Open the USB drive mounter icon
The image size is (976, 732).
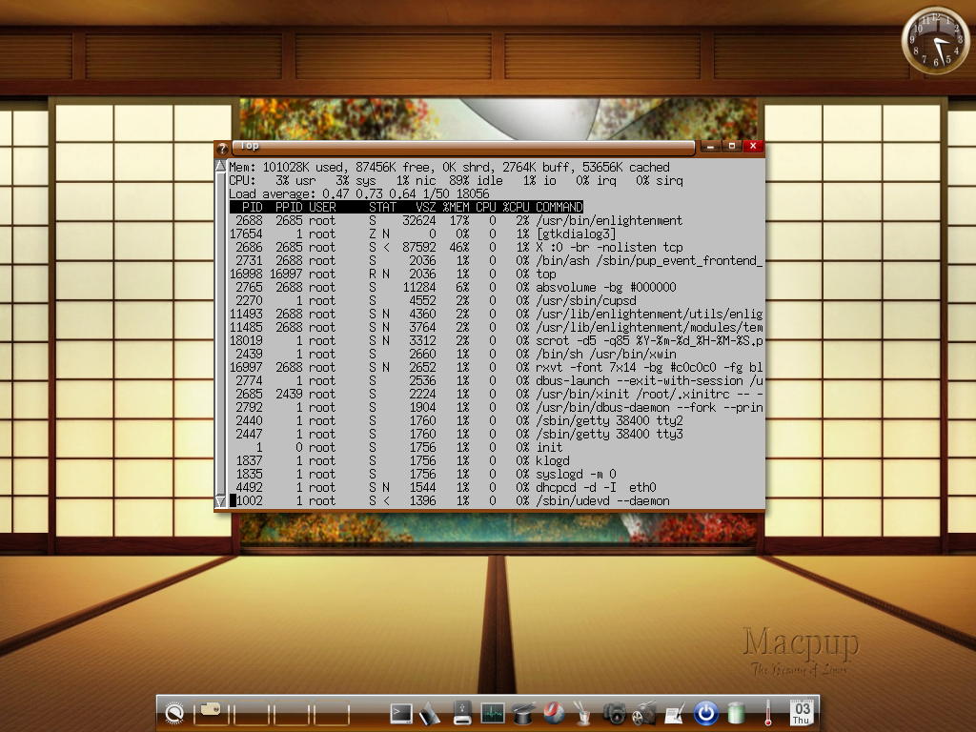tap(462, 713)
